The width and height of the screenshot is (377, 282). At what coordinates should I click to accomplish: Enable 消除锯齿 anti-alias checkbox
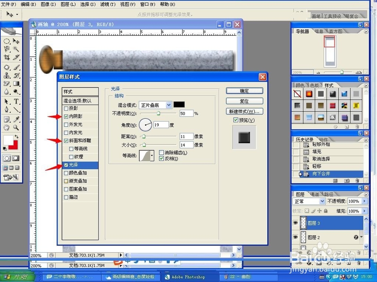[162, 153]
